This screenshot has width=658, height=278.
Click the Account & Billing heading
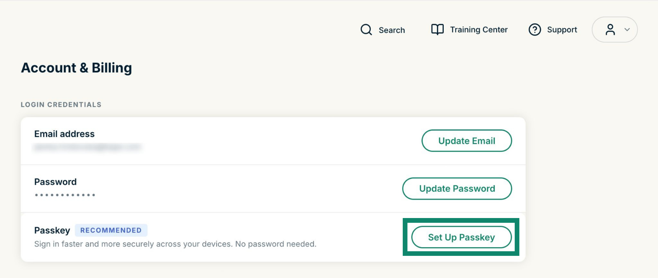(77, 68)
